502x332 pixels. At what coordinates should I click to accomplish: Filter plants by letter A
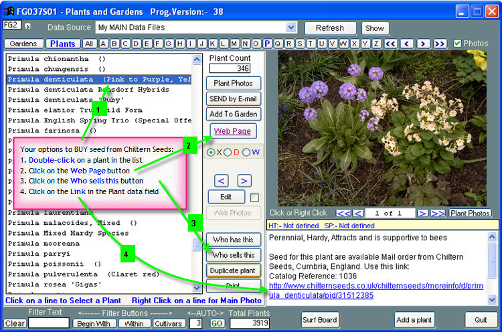pyautogui.click(x=103, y=44)
